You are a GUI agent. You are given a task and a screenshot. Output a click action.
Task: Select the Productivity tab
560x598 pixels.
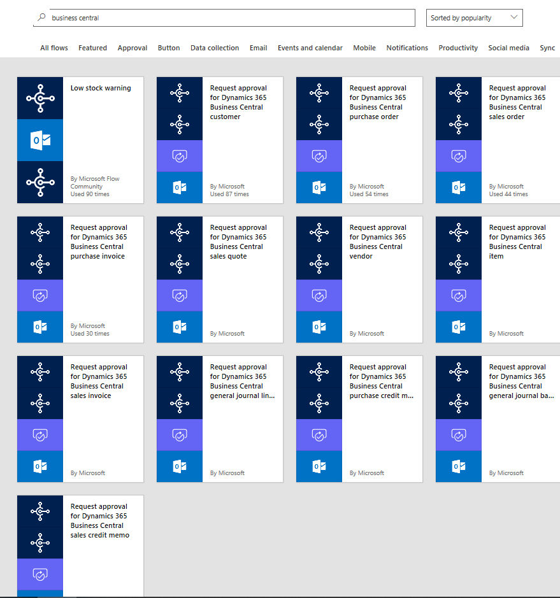[x=458, y=48]
